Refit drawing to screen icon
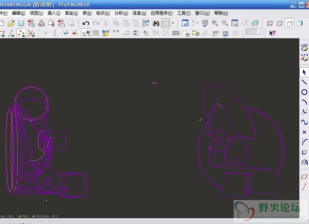The height and width of the screenshot is (224, 309). (235, 23)
